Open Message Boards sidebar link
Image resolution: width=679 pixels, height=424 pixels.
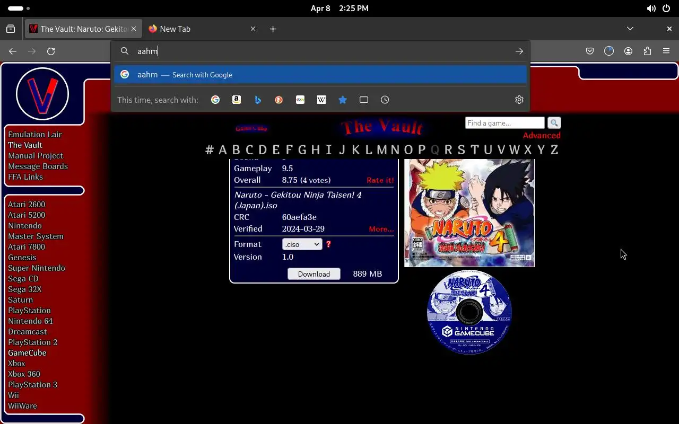[x=38, y=166]
